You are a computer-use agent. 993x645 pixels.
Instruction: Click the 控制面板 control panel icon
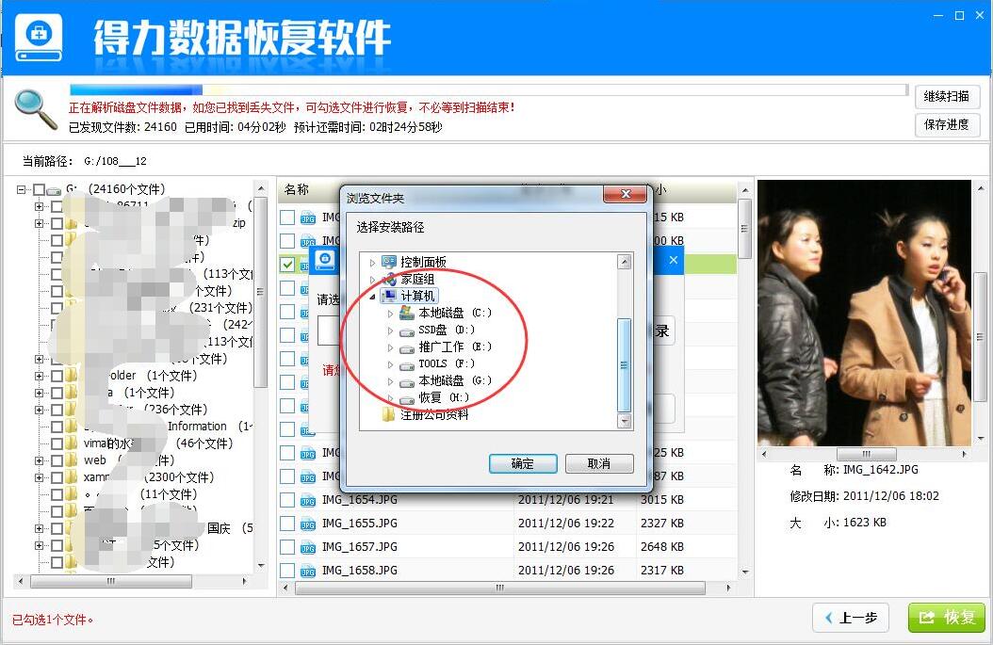pyautogui.click(x=389, y=262)
